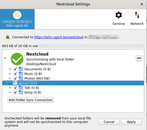Toggle the Talk folder checkbox

pos(15,88)
